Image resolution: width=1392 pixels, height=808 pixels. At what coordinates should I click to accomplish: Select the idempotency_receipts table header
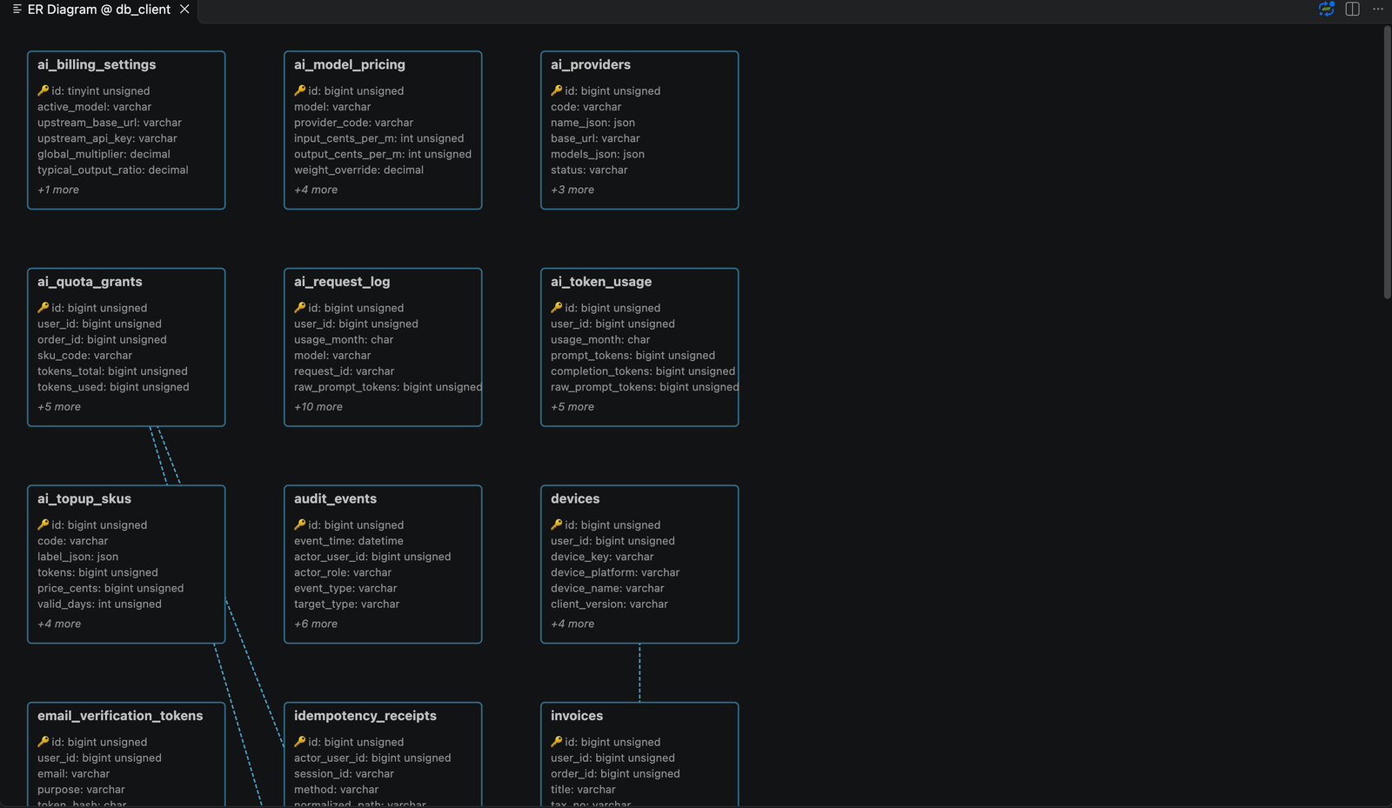click(x=365, y=716)
